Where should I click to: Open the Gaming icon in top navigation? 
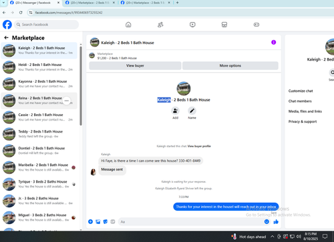tap(257, 25)
